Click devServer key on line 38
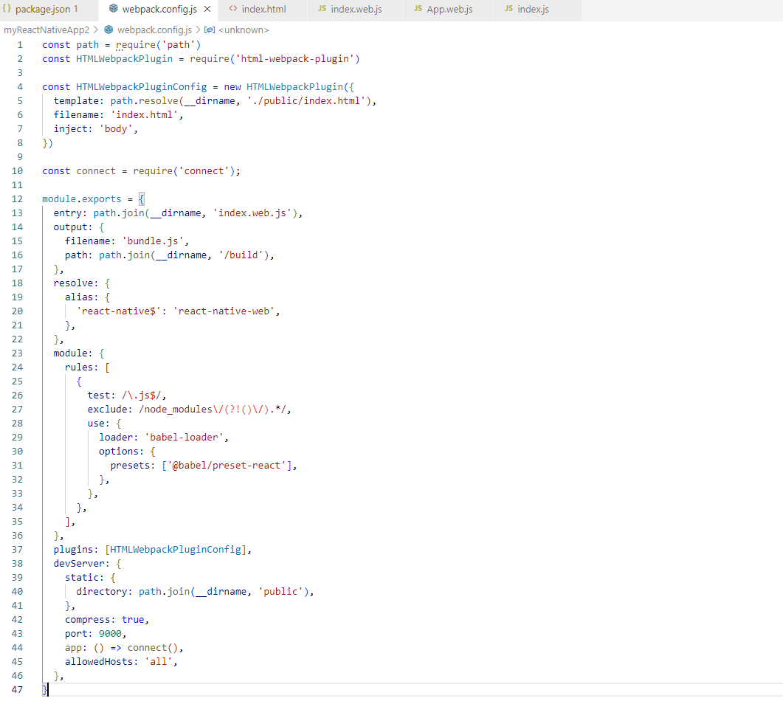 79,563
